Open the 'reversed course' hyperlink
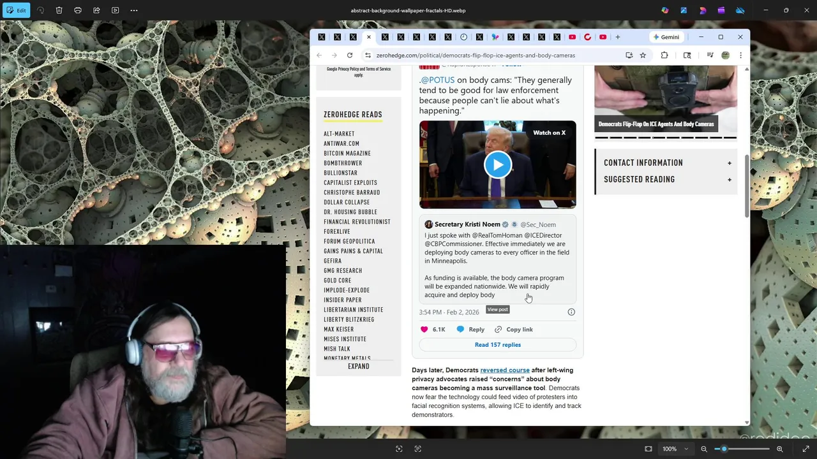Viewport: 817px width, 459px height. click(505, 370)
